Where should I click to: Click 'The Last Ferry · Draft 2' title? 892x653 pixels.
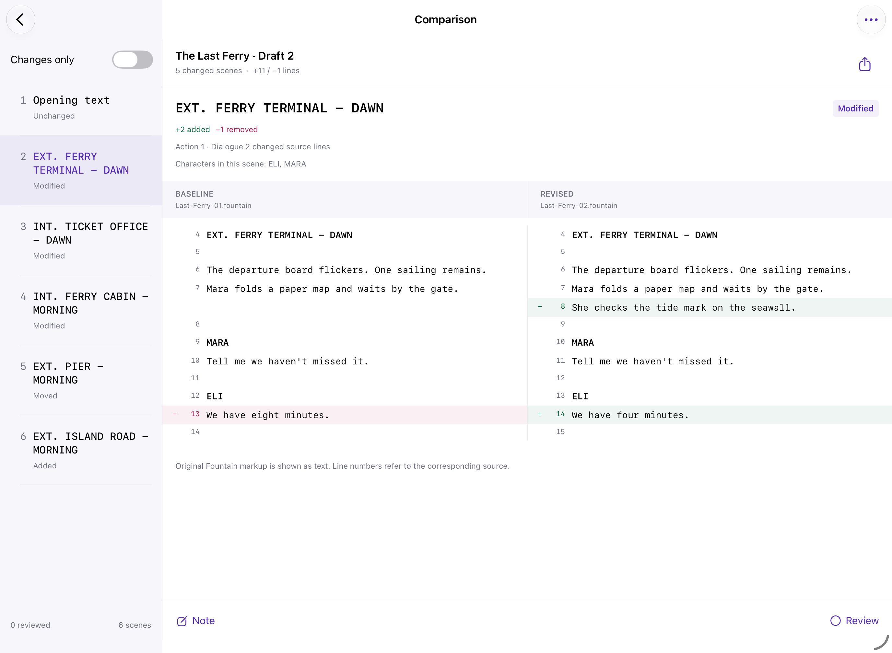tap(235, 56)
